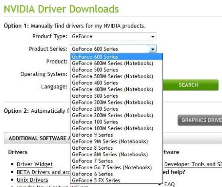Open BETA Drivers and archive link
Image resolution: width=222 pixels, height=187 pixels.
pos(44,172)
